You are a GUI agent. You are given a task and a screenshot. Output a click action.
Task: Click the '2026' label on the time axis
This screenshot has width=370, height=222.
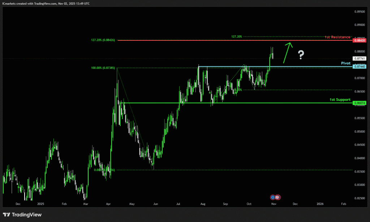[320, 204]
